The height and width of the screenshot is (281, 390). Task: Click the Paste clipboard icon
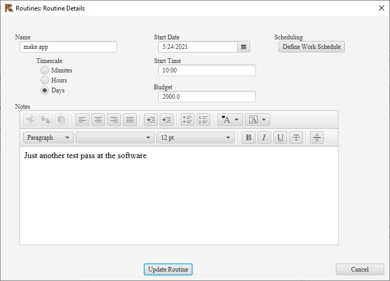coord(61,120)
